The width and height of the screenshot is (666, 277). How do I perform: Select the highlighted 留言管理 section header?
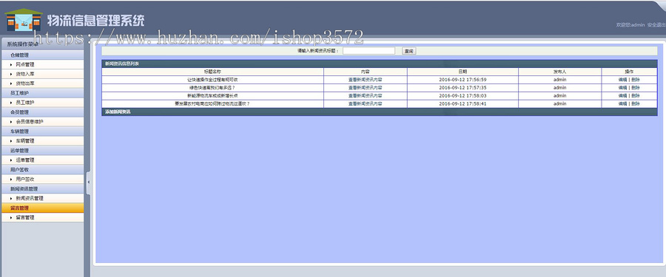coord(42,208)
